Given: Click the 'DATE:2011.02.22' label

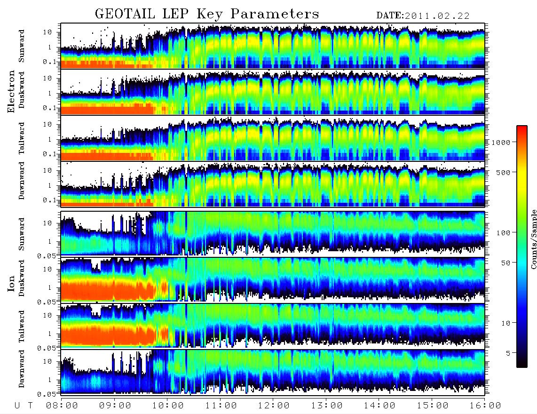Looking at the screenshot, I should point(423,16).
